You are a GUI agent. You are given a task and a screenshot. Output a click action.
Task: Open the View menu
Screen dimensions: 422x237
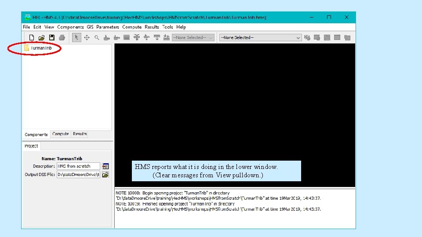pyautogui.click(x=49, y=27)
